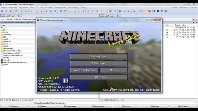Open network drive button in right drive bar
Viewport: 198px width, 111px height.
point(118,16)
